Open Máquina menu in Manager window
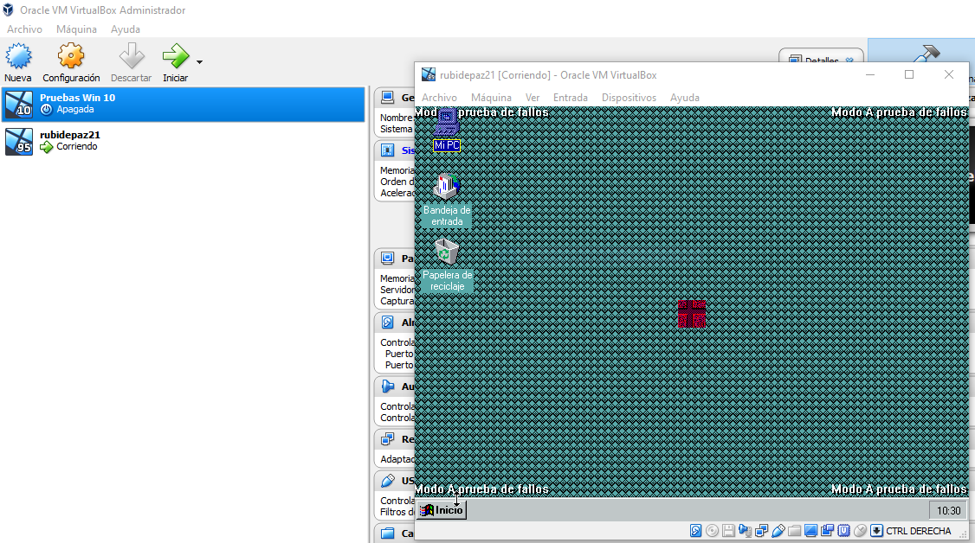The image size is (975, 543). pos(76,29)
